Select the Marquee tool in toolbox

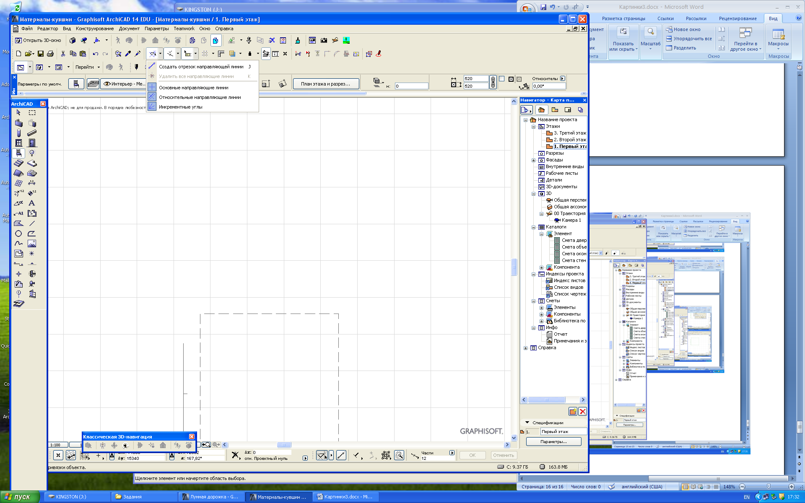(x=32, y=113)
